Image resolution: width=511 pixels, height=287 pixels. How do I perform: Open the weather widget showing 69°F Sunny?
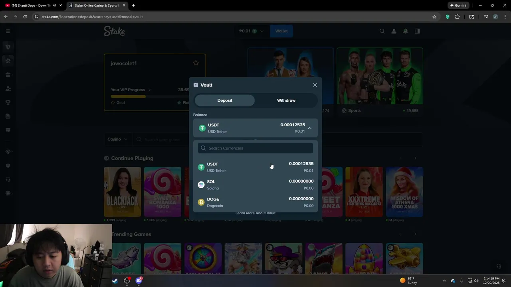click(x=408, y=281)
